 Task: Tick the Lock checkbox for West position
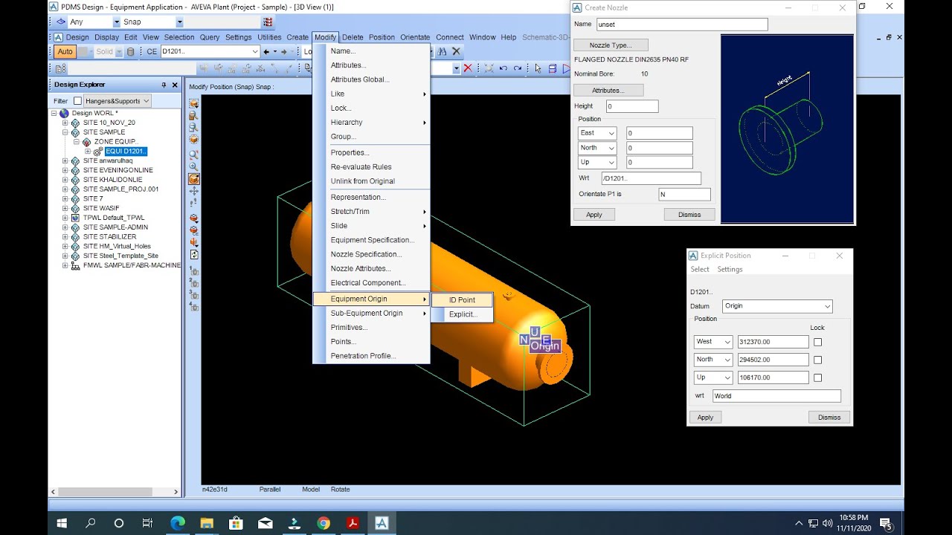818,342
